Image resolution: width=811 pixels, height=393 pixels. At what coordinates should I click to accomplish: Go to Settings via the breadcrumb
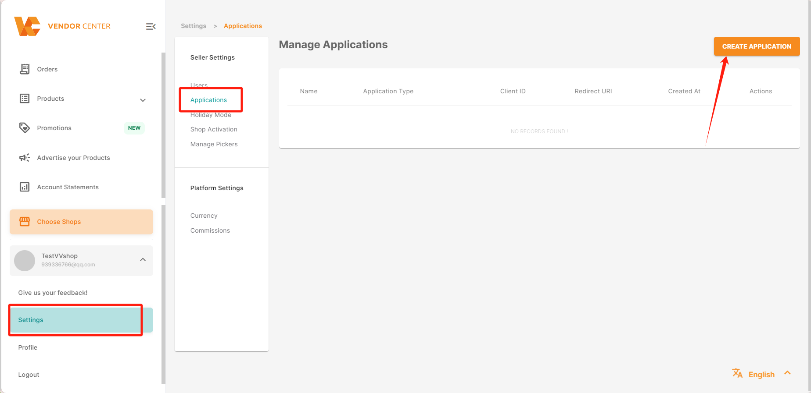[194, 26]
